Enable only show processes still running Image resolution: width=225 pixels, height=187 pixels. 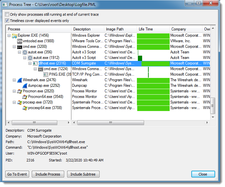click(x=7, y=14)
